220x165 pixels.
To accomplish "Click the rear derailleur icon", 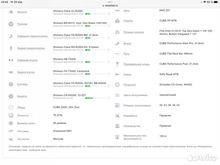I will point(11,48).
